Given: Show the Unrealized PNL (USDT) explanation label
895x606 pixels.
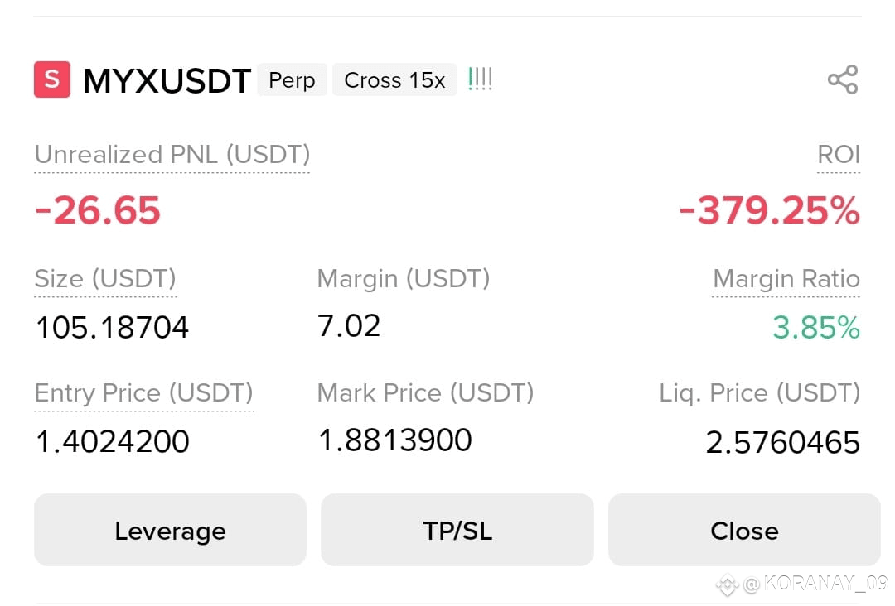Looking at the screenshot, I should [x=172, y=155].
